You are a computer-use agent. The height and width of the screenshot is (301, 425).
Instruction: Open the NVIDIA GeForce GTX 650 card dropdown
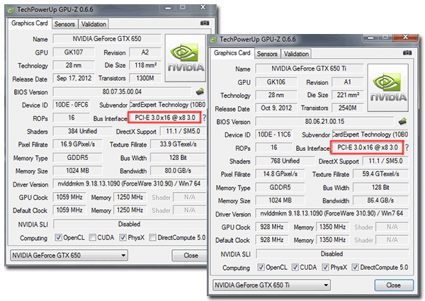tap(69, 255)
